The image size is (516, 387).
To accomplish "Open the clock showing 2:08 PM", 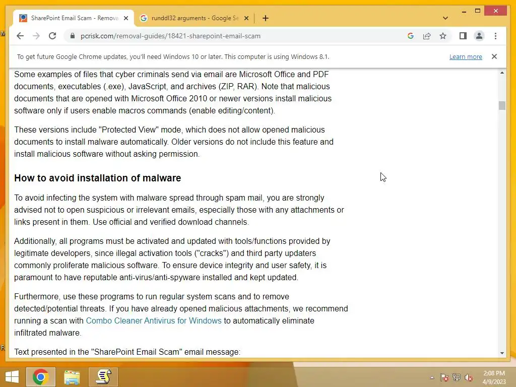I will [494, 377].
